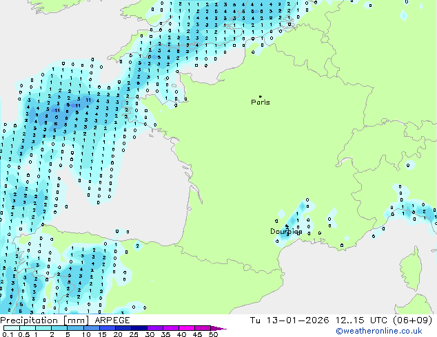This screenshot has width=437, height=337.
Task: Click the Paris city label
Action: click(x=261, y=102)
